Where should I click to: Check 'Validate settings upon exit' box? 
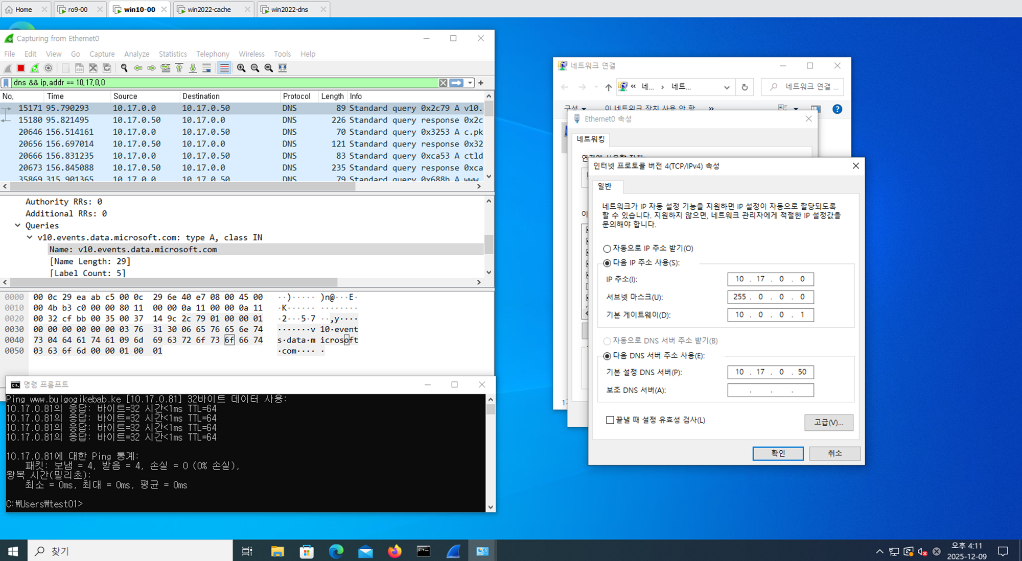[610, 420]
